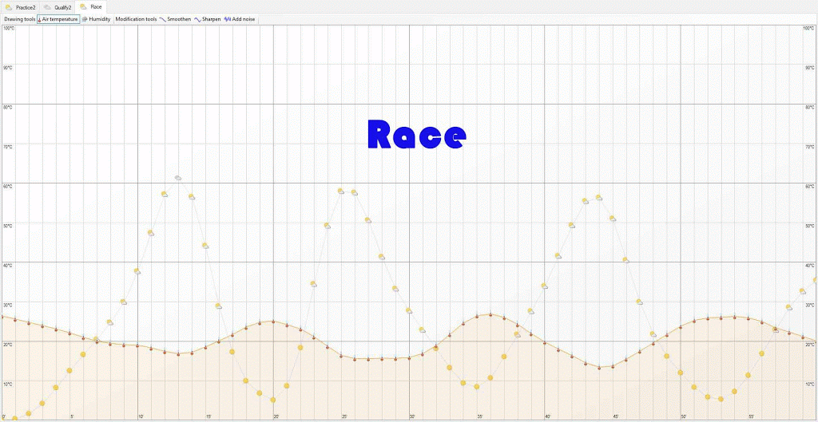
Task: Click the grey overcast cloud at first peak
Action: [177, 177]
